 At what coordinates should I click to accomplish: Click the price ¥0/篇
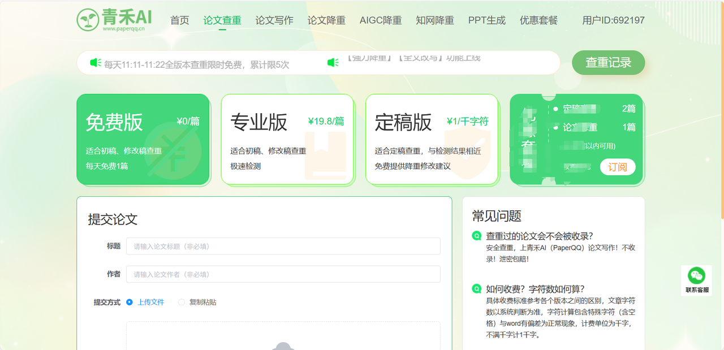pyautogui.click(x=188, y=121)
